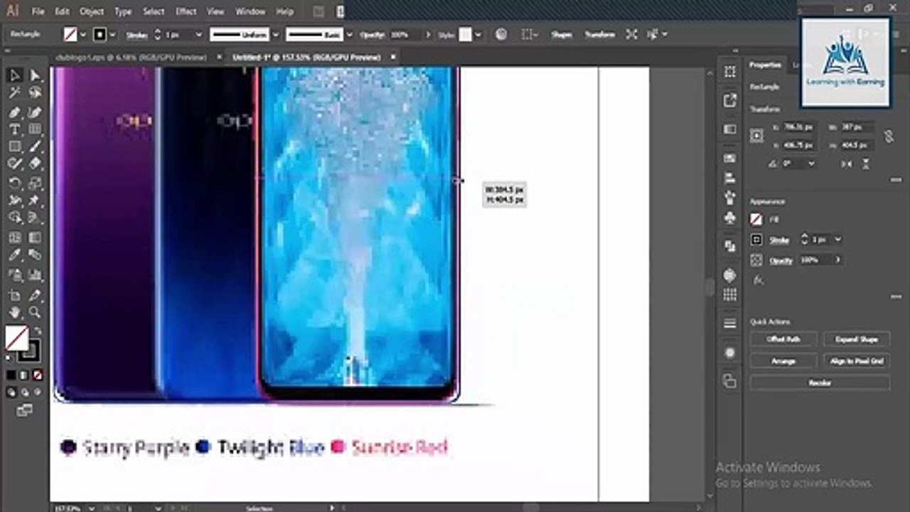Open the Object menu

tap(91, 11)
